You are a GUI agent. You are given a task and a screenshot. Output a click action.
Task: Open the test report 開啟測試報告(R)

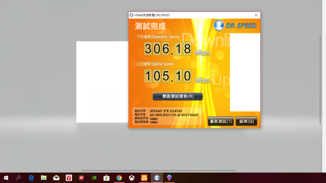[x=178, y=97]
